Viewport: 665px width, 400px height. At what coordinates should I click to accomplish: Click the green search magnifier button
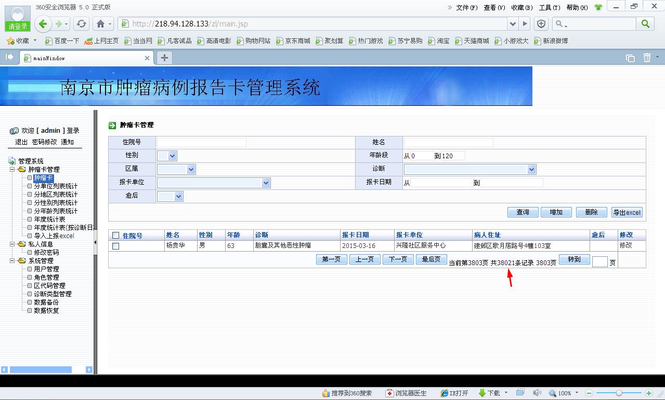pos(645,23)
